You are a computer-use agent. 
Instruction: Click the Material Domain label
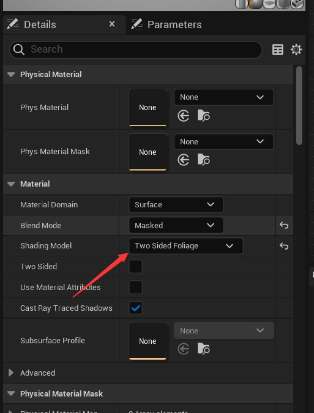[x=49, y=205]
